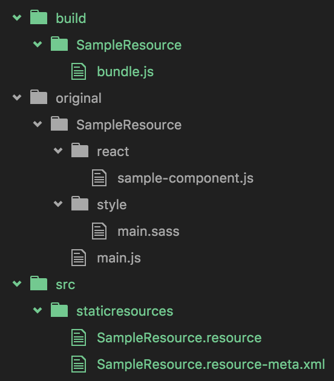
Task: Collapse the style folder chevron
Action: (x=58, y=204)
